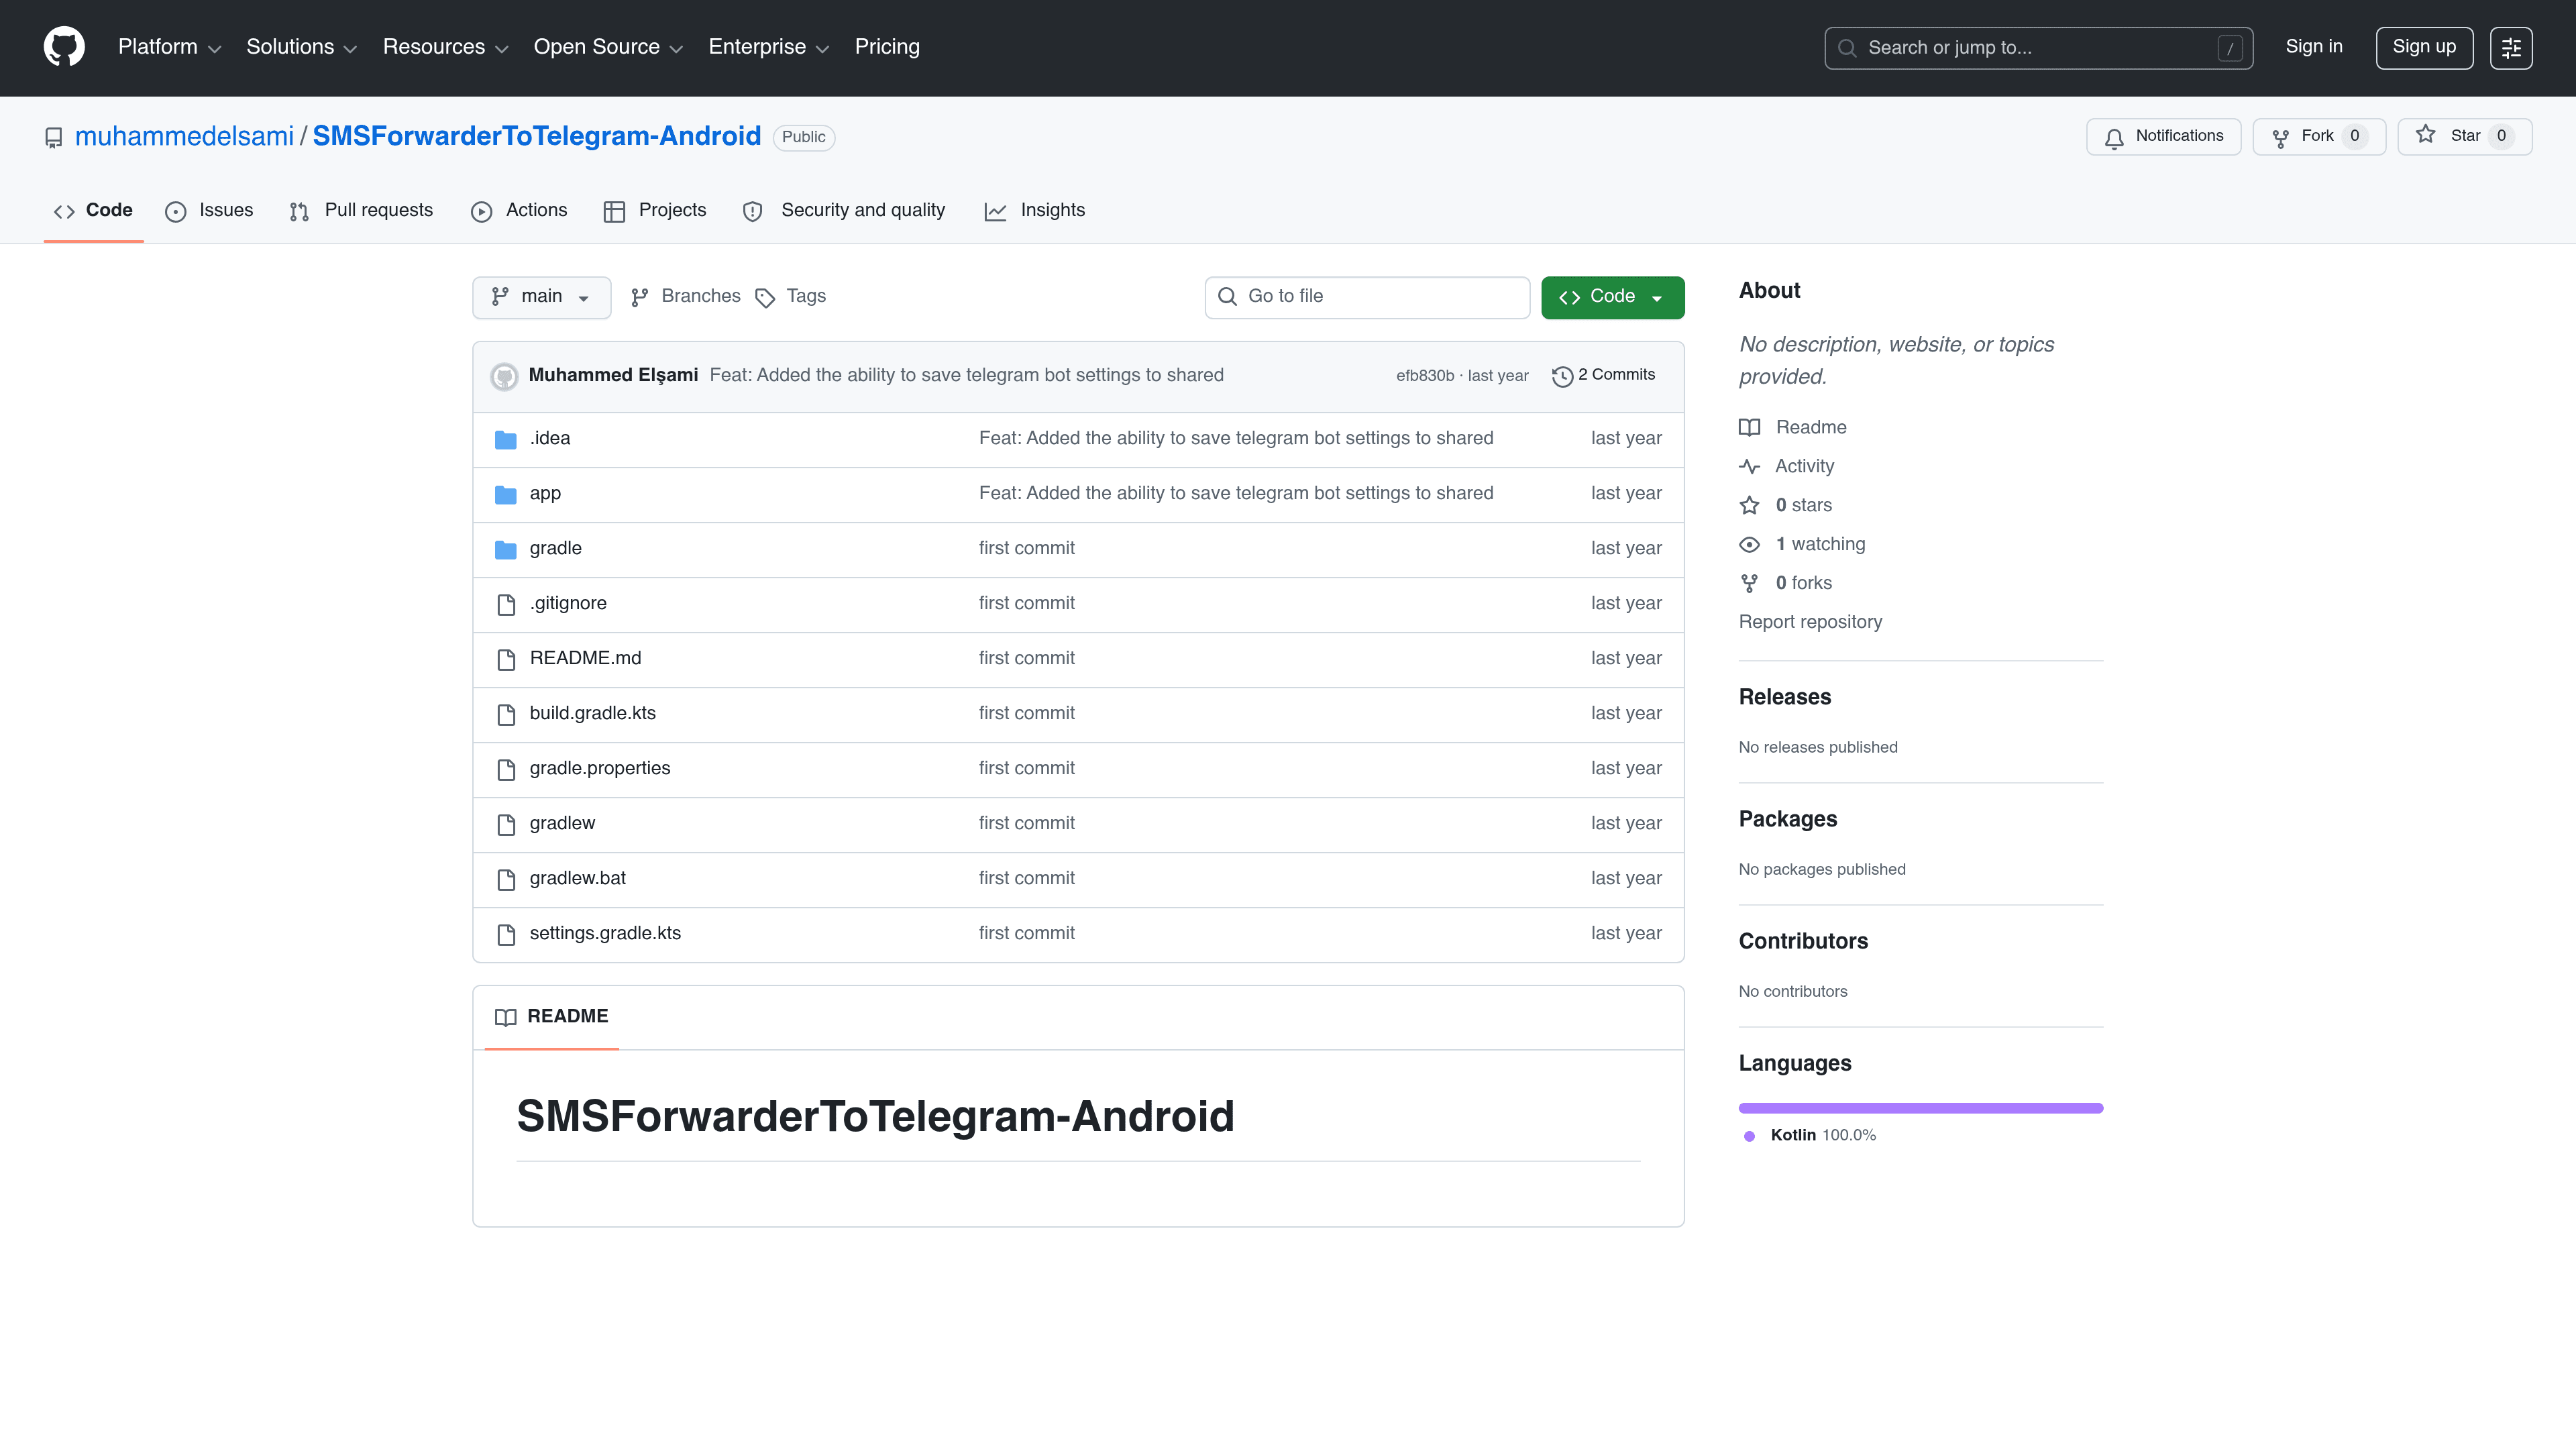The image size is (2576, 1449).
Task: Click the commit history clock icon
Action: pyautogui.click(x=1562, y=376)
